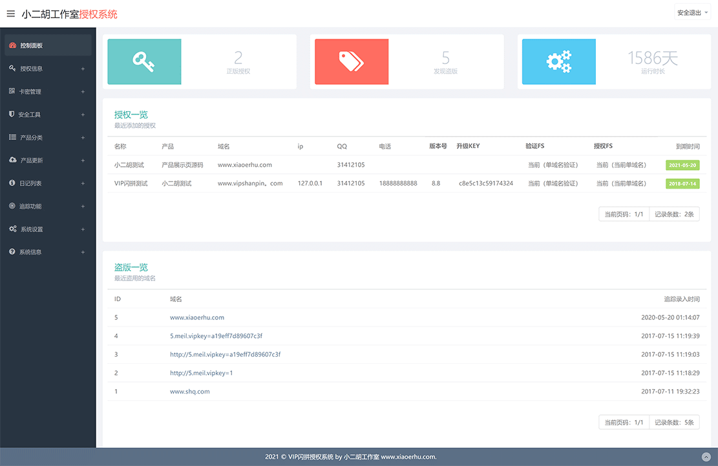Click 当前页码：1/1 under 盗版一览 table
The height and width of the screenshot is (466, 718).
coord(623,422)
